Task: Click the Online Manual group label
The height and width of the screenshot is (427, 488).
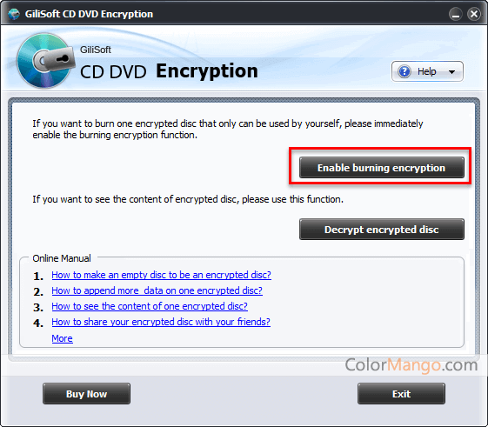Action: (x=62, y=258)
